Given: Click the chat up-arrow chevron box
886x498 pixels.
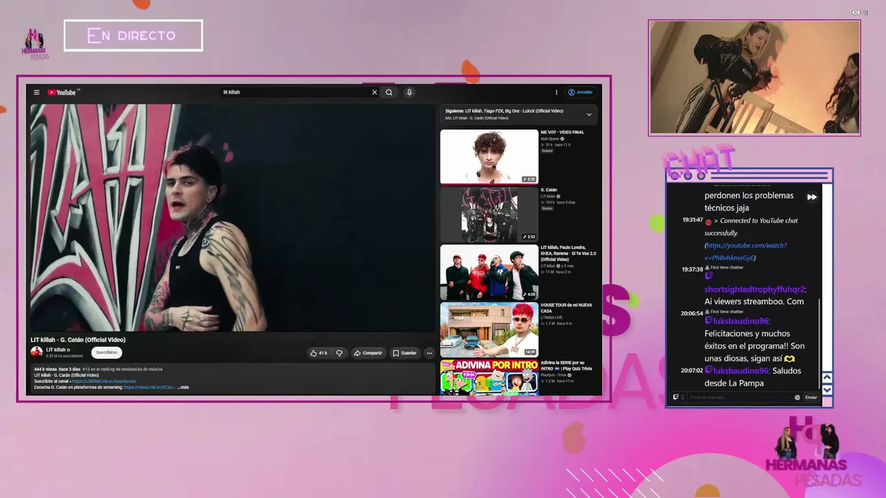Looking at the screenshot, I should [826, 378].
